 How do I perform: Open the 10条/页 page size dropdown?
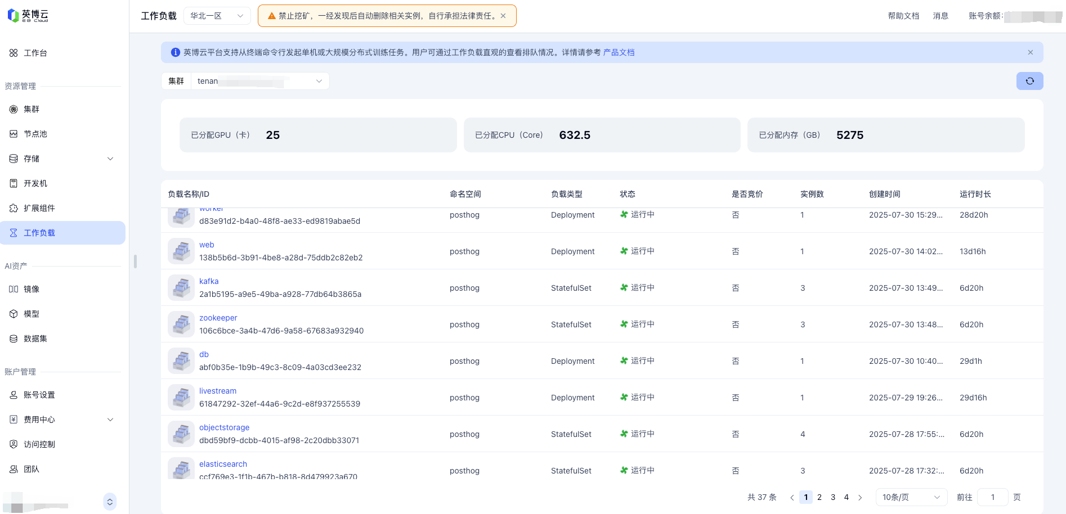tap(911, 497)
